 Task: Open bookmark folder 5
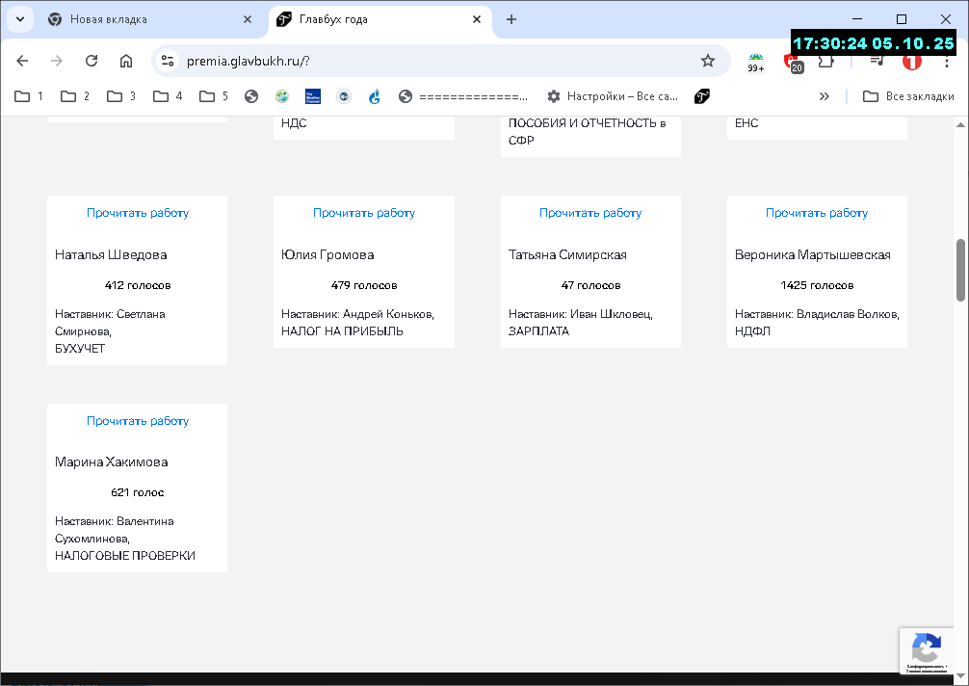(214, 96)
